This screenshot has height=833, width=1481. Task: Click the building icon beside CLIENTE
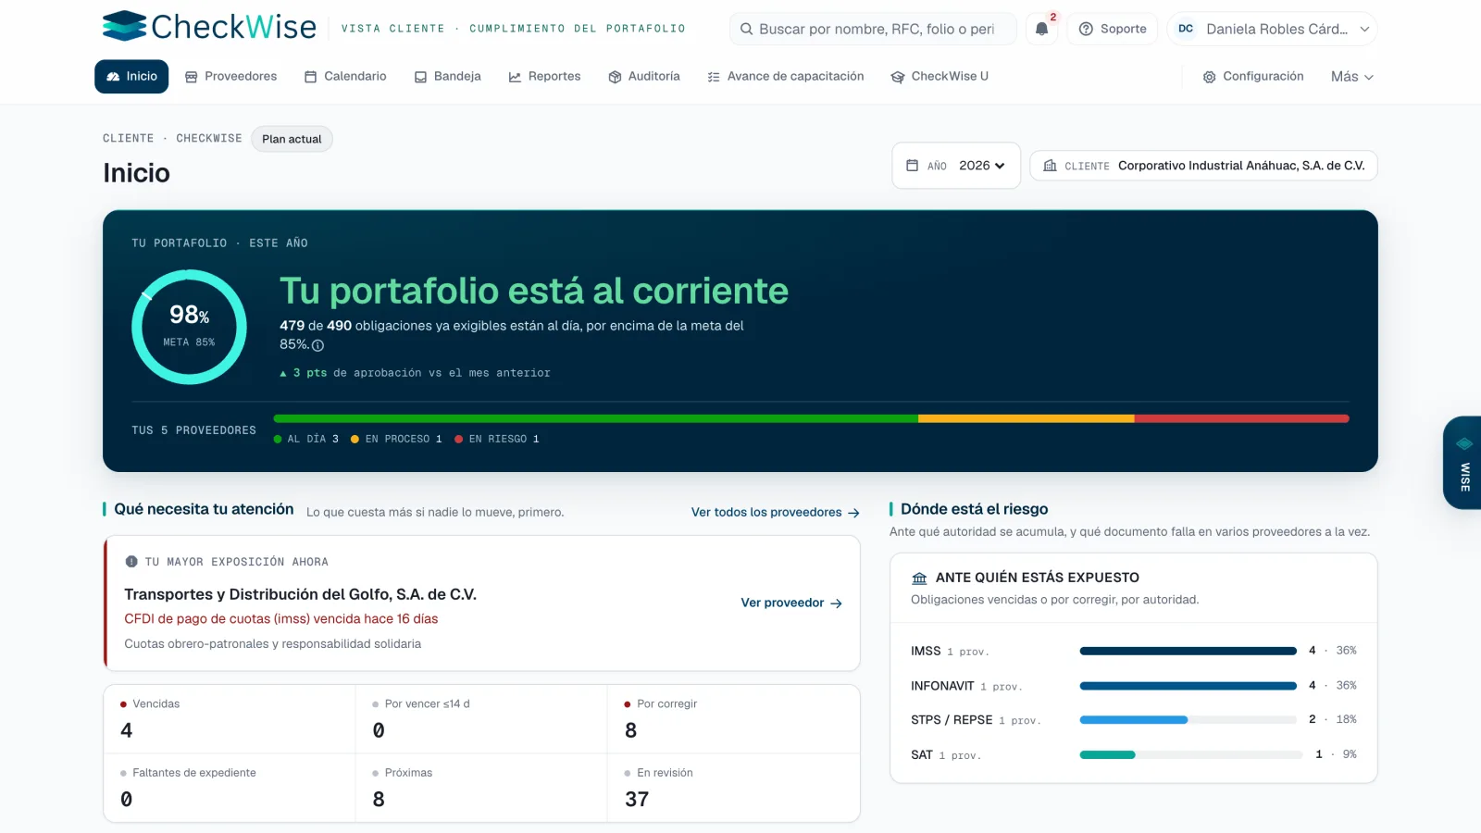click(x=1050, y=166)
